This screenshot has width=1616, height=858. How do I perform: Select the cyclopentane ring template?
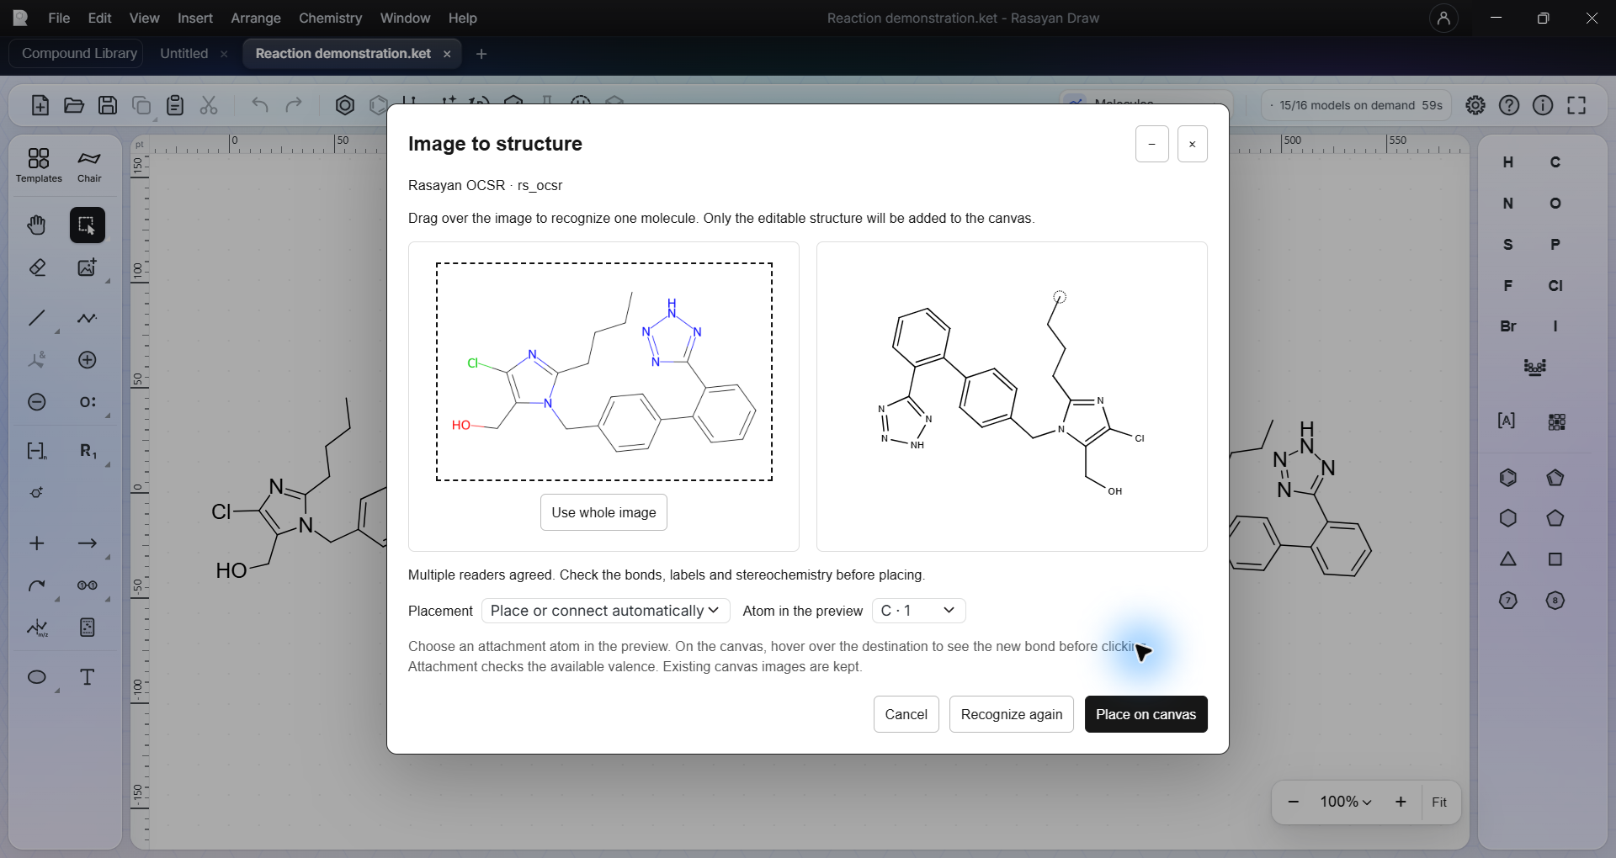pyautogui.click(x=1555, y=519)
